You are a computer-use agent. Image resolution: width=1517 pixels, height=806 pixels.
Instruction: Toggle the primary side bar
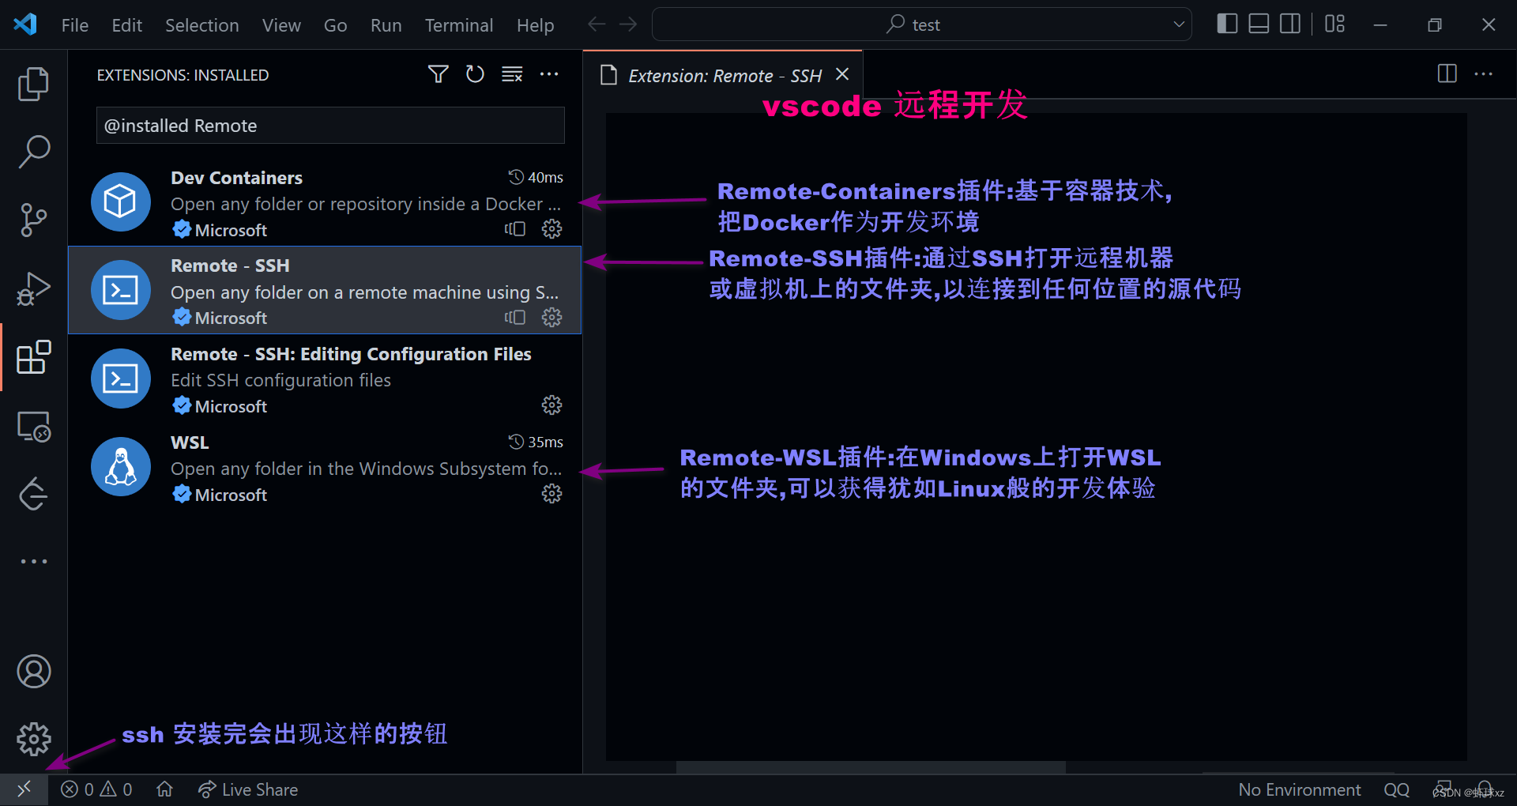(1227, 24)
